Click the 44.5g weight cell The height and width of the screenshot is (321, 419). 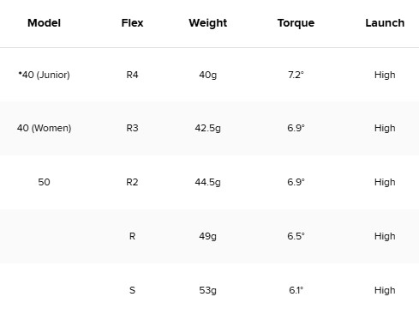pos(208,183)
